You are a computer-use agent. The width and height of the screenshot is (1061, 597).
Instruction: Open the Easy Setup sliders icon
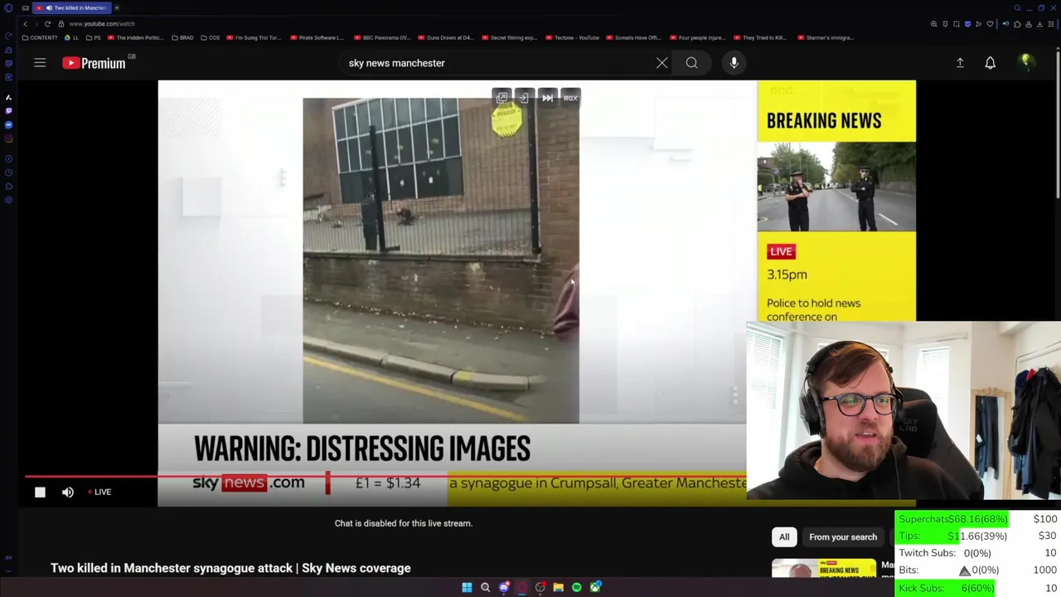coord(1051,24)
